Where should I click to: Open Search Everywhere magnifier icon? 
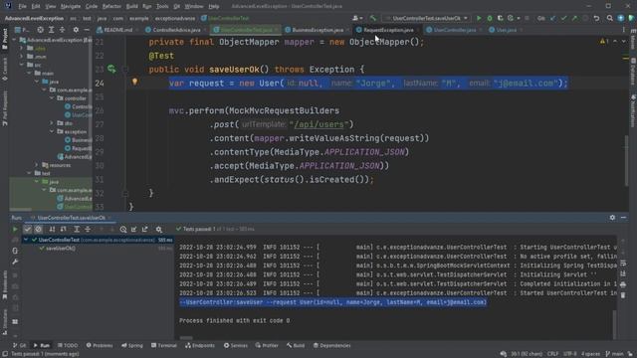(x=610, y=18)
